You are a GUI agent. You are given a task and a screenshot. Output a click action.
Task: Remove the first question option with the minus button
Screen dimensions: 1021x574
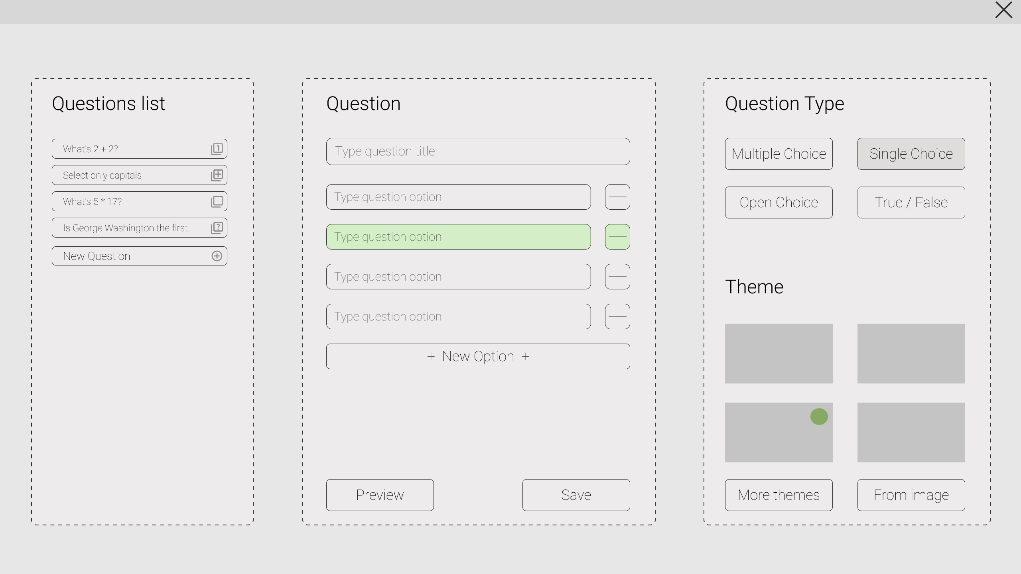(617, 197)
